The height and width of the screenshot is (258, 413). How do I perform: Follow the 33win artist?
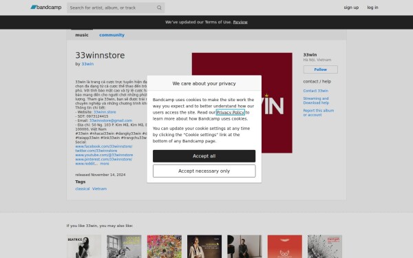(x=320, y=69)
